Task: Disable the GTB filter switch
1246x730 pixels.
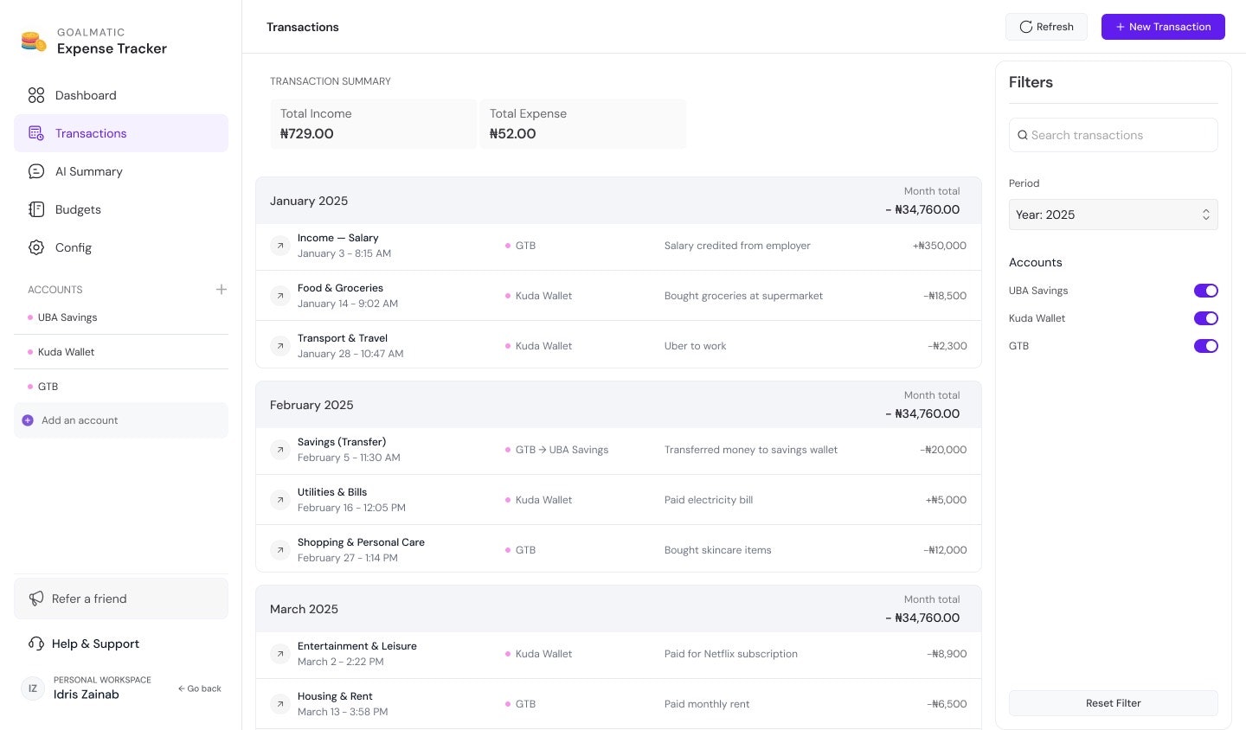Action: (x=1206, y=346)
